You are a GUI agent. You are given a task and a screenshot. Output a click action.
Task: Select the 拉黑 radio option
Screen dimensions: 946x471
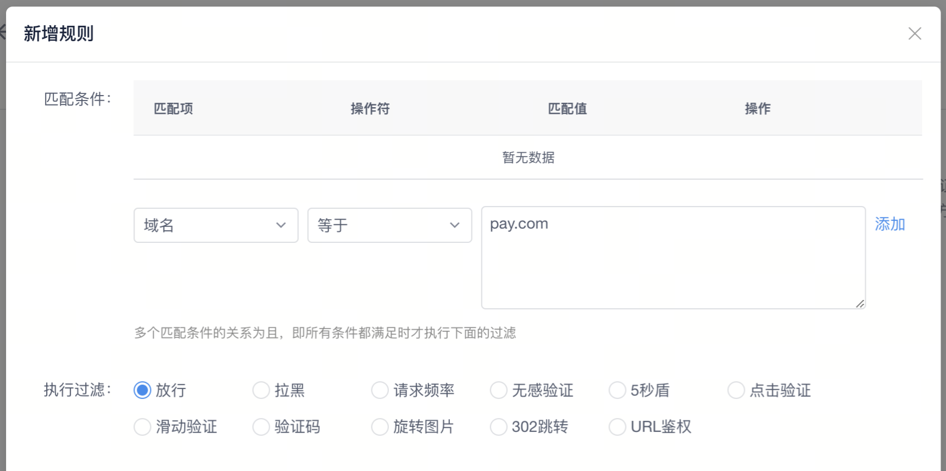point(261,390)
